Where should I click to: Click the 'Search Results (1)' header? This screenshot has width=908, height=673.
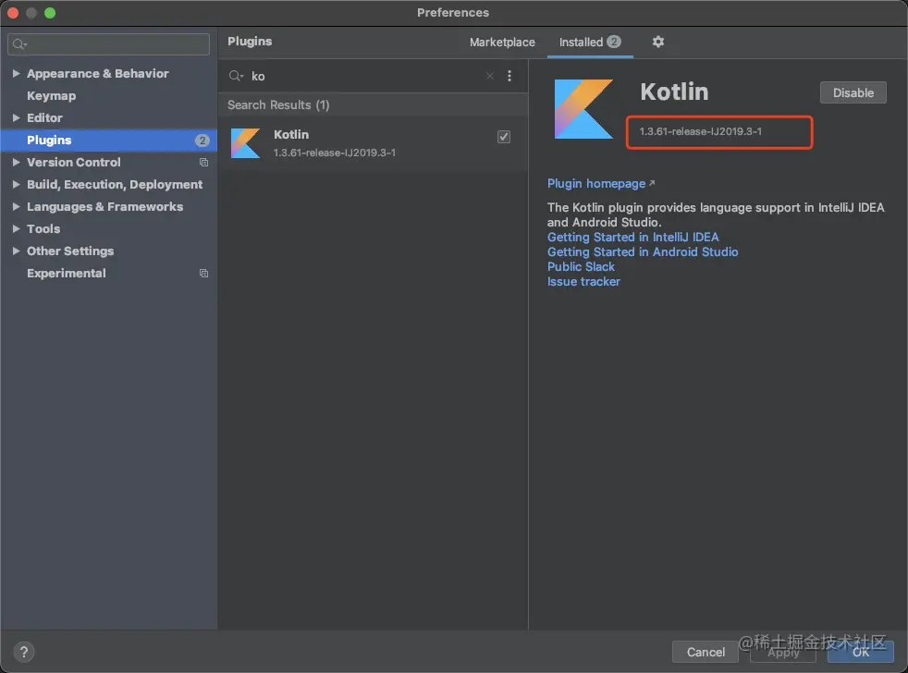pyautogui.click(x=278, y=104)
